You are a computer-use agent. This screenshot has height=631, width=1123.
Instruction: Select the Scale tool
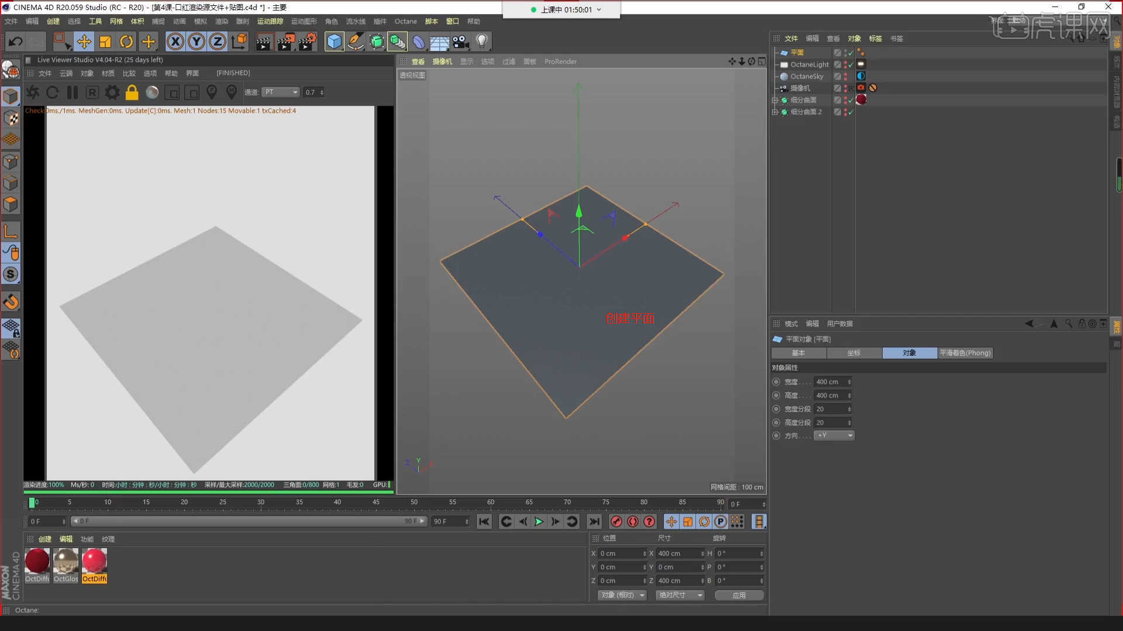[105, 41]
